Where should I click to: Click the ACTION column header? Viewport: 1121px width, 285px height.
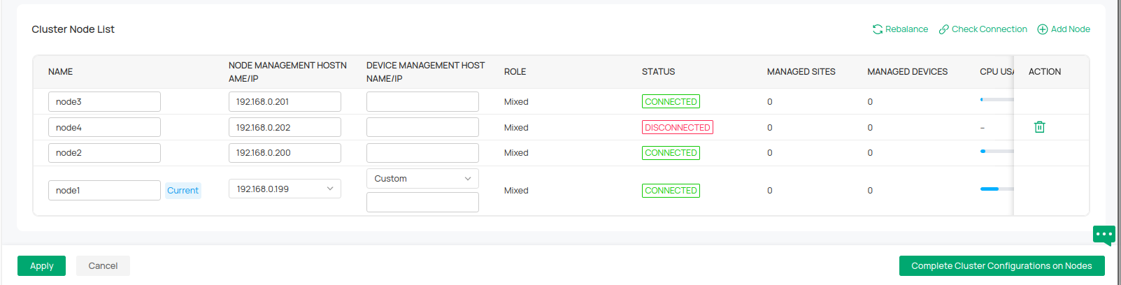coord(1045,72)
